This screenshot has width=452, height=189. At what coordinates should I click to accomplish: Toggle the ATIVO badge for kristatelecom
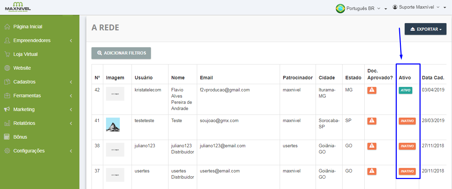pos(405,90)
